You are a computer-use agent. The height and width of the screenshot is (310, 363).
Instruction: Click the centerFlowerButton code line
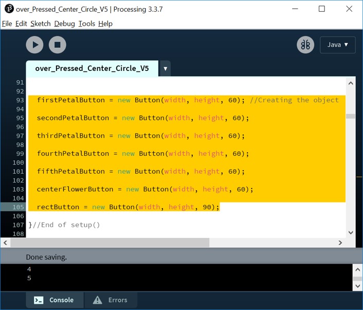[145, 189]
